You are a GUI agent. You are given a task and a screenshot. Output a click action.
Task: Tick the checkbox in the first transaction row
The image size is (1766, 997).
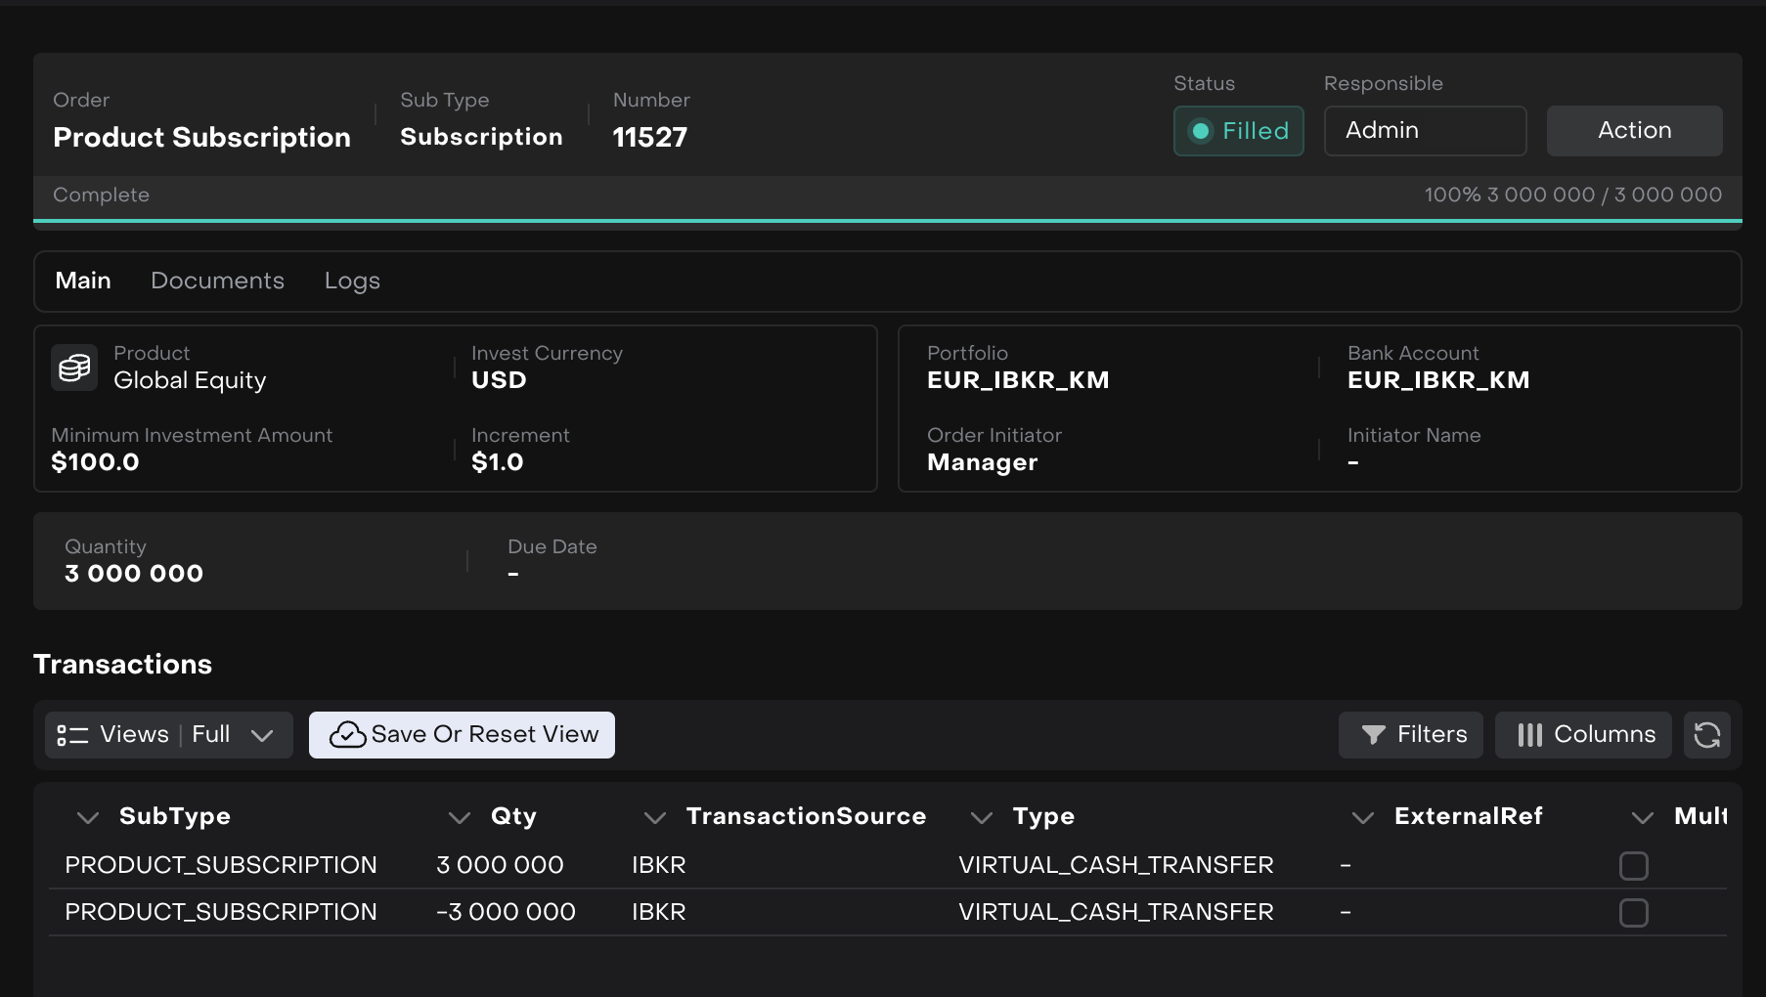click(1633, 866)
